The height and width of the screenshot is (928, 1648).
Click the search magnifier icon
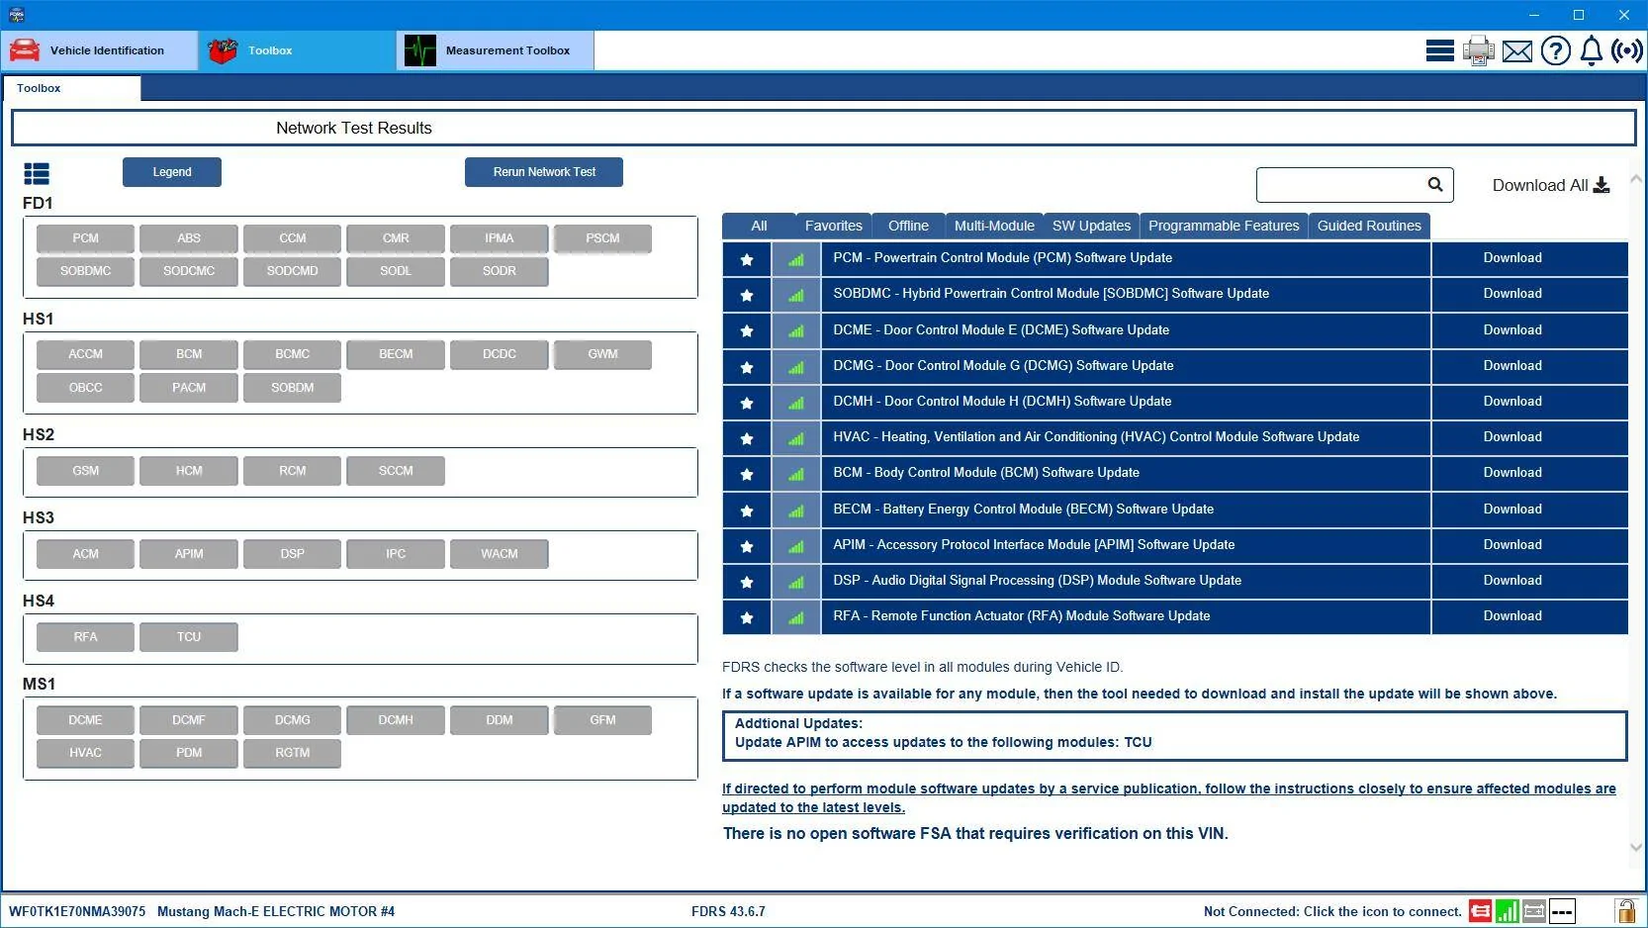(1435, 184)
